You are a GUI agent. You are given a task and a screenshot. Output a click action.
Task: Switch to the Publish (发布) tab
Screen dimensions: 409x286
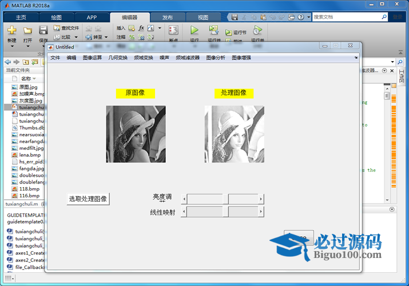[x=168, y=18]
